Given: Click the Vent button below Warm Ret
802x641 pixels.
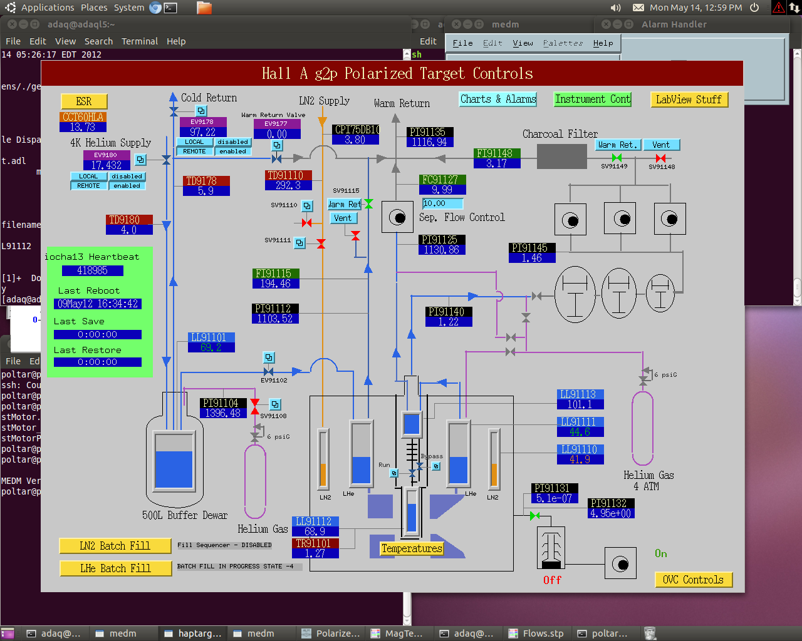Looking at the screenshot, I should (343, 218).
